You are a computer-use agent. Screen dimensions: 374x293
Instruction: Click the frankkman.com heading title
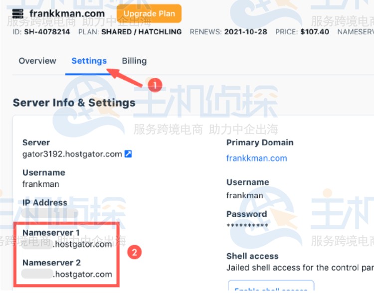[67, 13]
